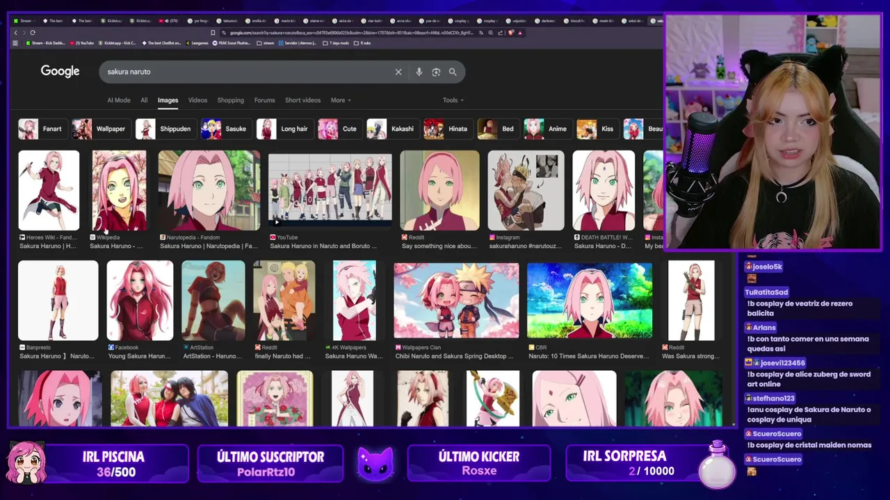Open the Instagram sakuraharuno image result
The height and width of the screenshot is (500, 890).
pos(526,190)
